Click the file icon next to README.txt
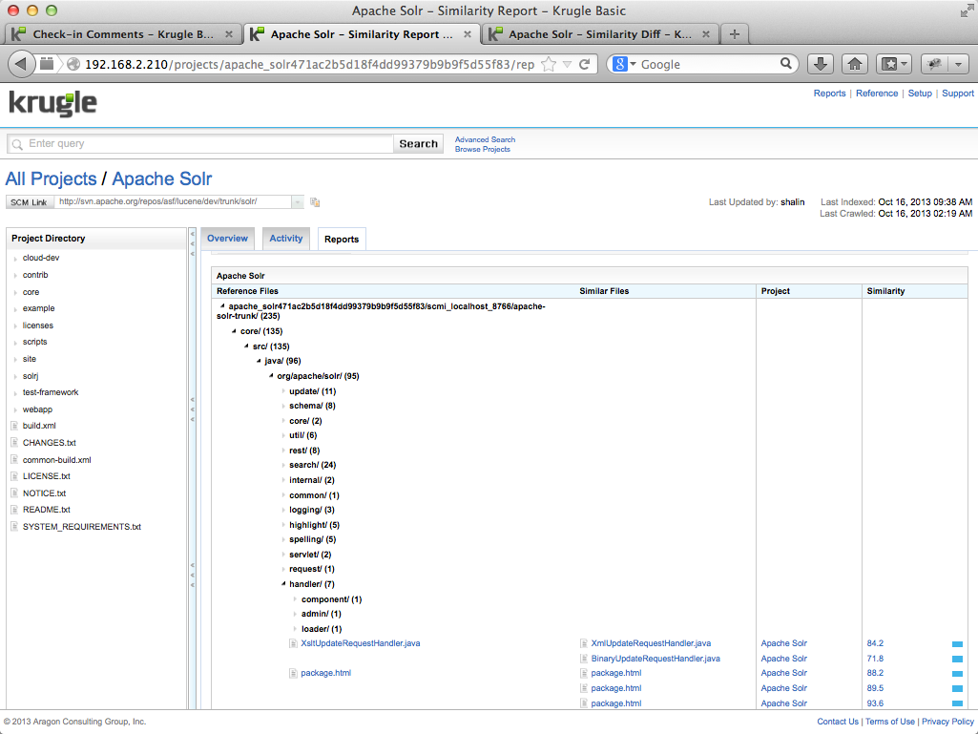Screen dimensions: 978x734 14,510
